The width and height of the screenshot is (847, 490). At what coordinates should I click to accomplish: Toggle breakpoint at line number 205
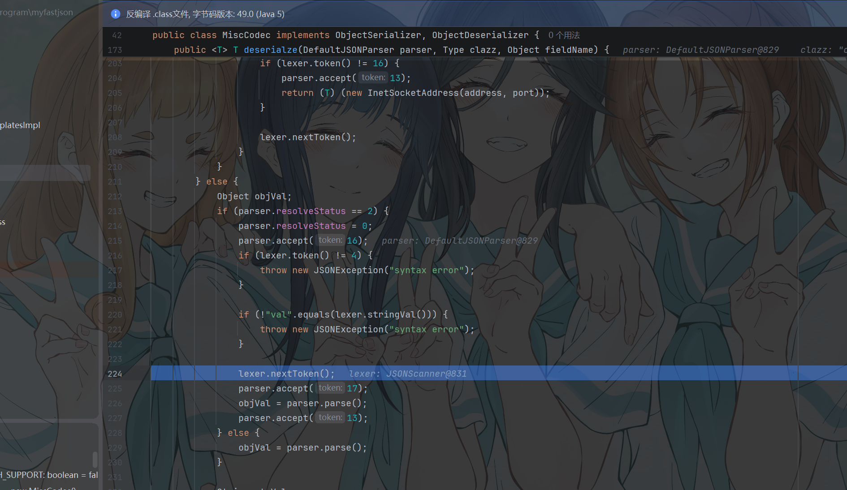pyautogui.click(x=115, y=93)
